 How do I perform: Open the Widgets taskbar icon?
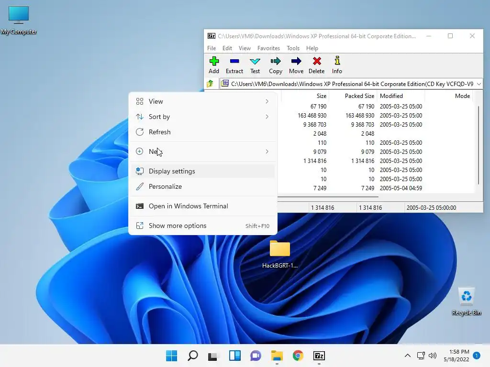coord(234,356)
